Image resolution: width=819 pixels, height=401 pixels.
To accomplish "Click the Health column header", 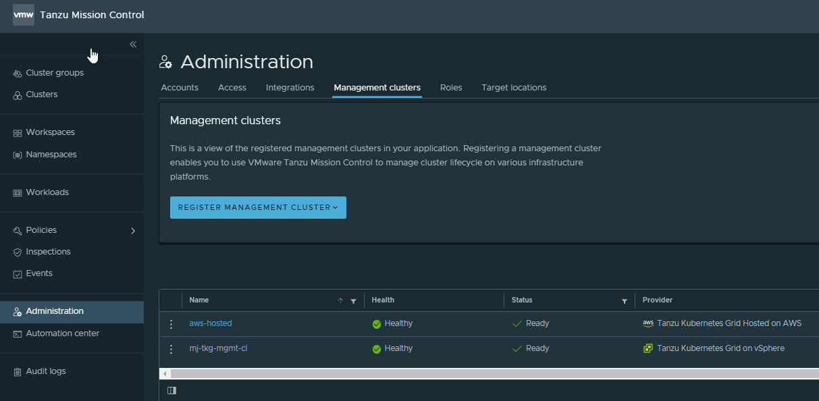I will 383,300.
